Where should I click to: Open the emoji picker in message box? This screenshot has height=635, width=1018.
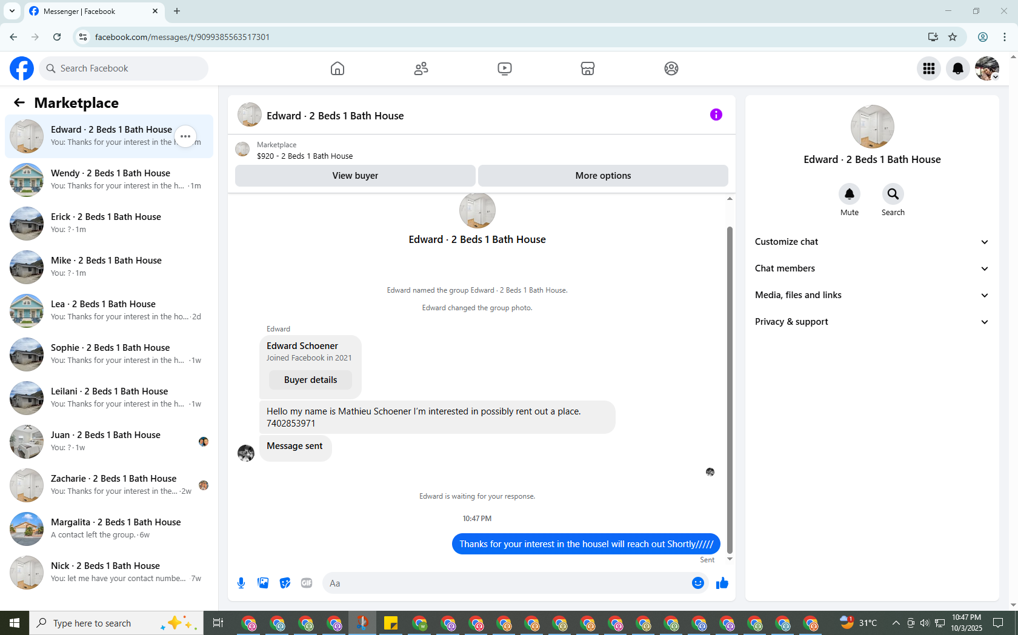(698, 583)
